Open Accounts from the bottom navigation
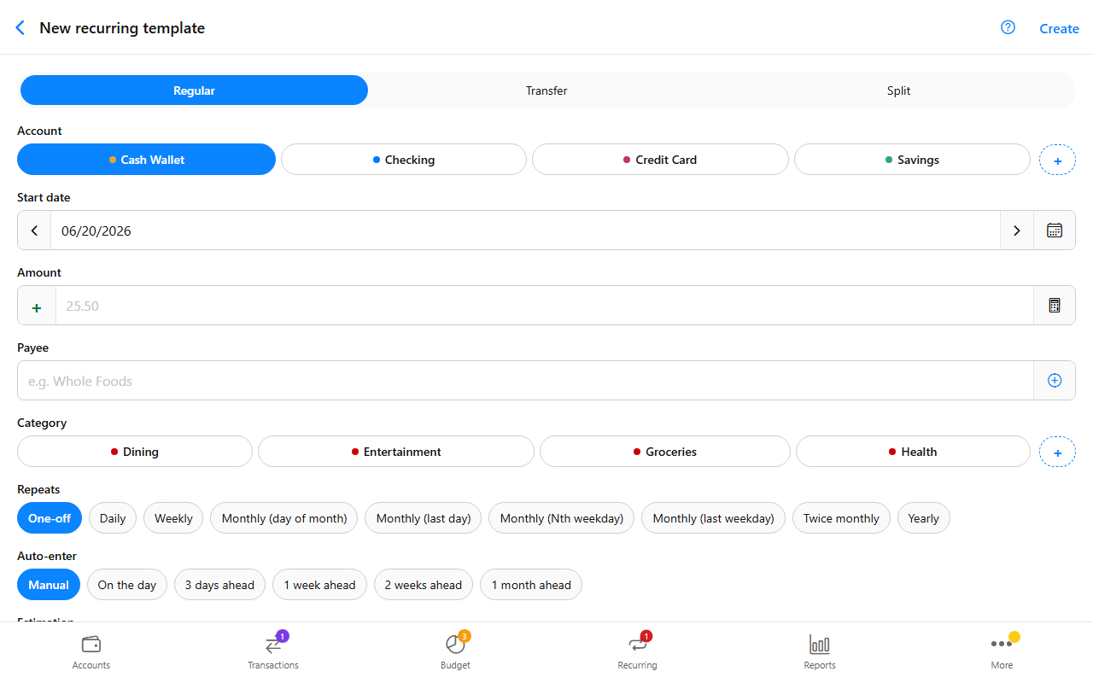The width and height of the screenshot is (1093, 683). coord(91,652)
